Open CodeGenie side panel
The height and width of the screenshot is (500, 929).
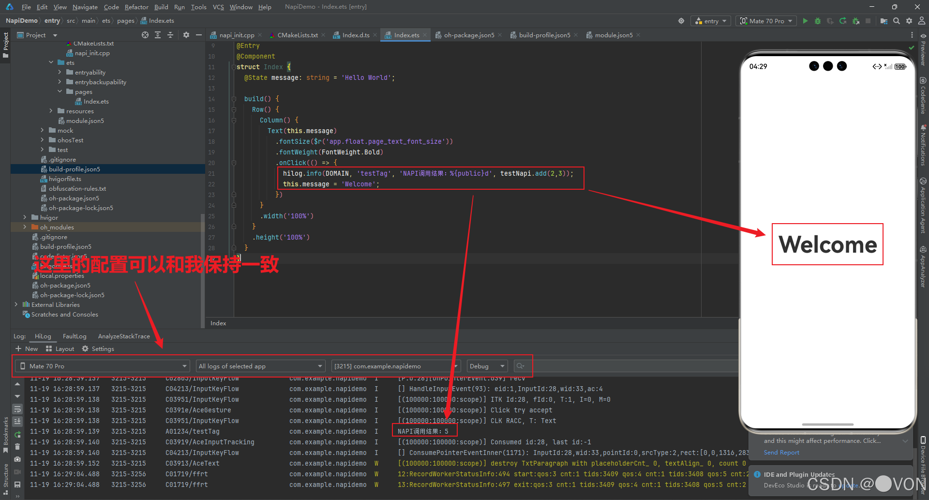click(923, 96)
